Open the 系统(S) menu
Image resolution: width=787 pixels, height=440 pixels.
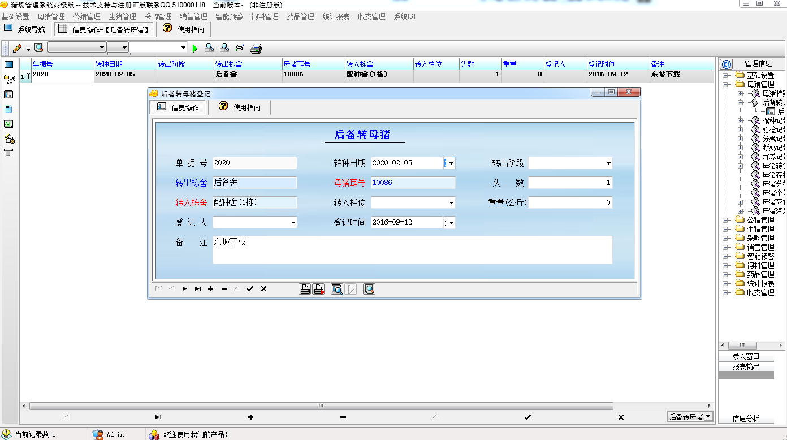point(405,16)
